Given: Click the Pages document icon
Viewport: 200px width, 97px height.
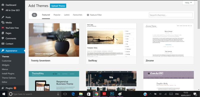Looking at the screenshot, I should tap(3, 33).
